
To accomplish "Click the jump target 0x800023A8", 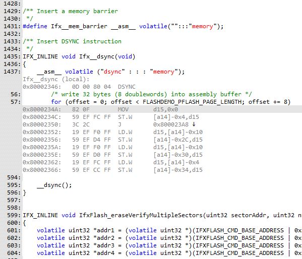I will (170, 124).
